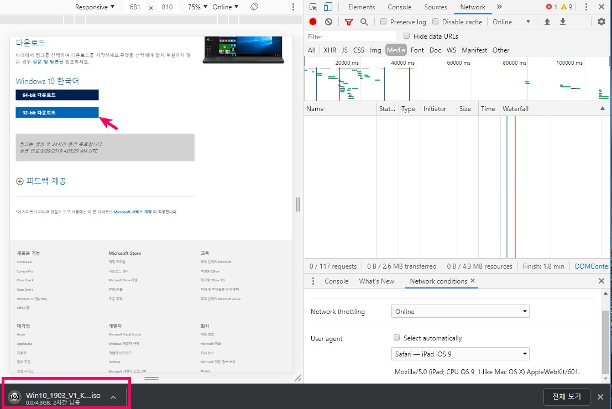Open the 75% zoom dropdown
Screen dimensions: 612x409
pos(197,7)
